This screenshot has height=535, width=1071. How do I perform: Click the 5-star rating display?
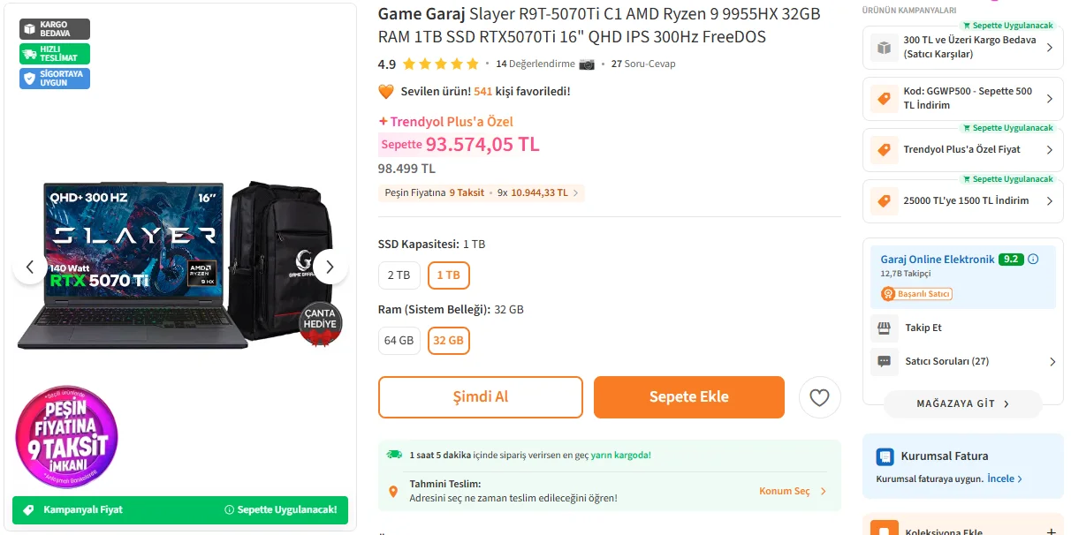[x=440, y=64]
